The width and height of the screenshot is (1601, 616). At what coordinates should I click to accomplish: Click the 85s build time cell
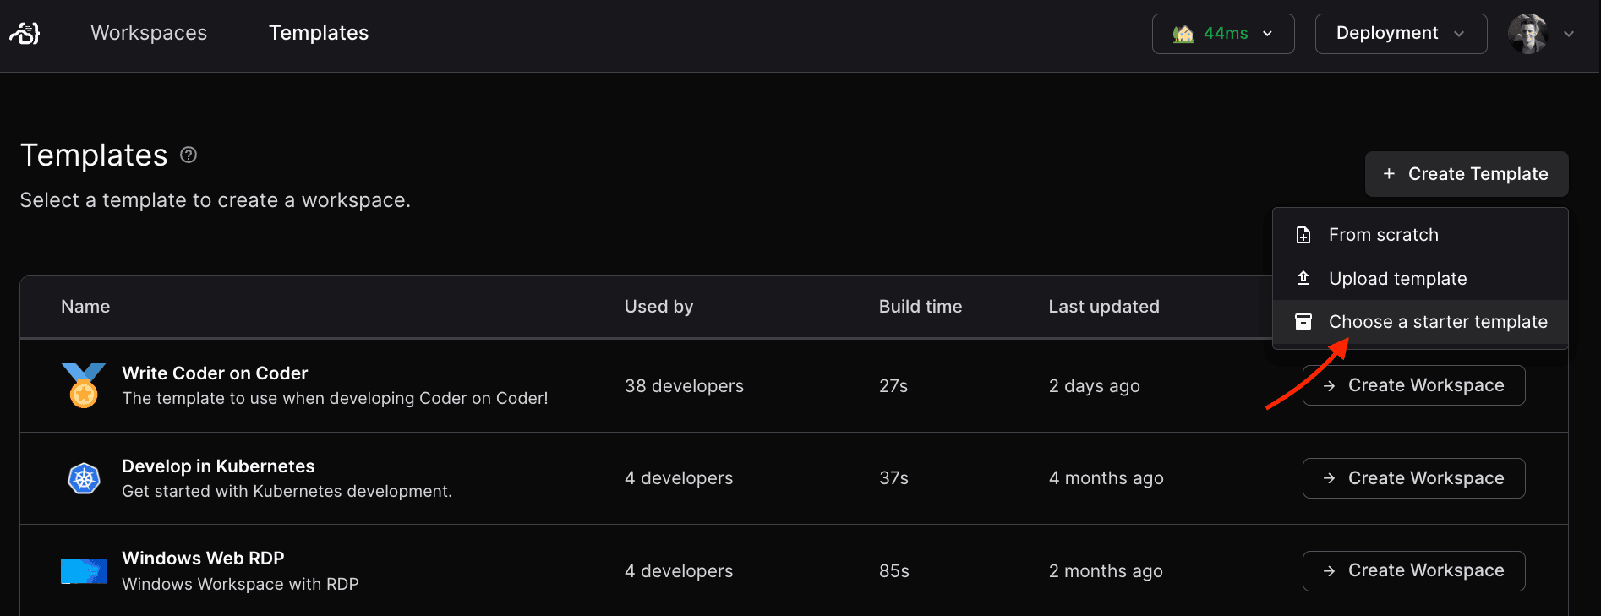[x=894, y=571]
